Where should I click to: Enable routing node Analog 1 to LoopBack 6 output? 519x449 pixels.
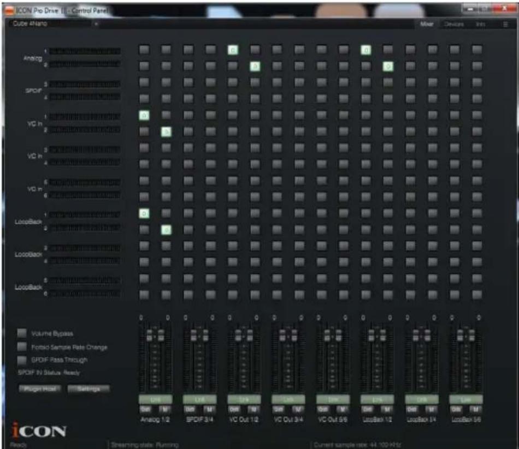coord(476,50)
